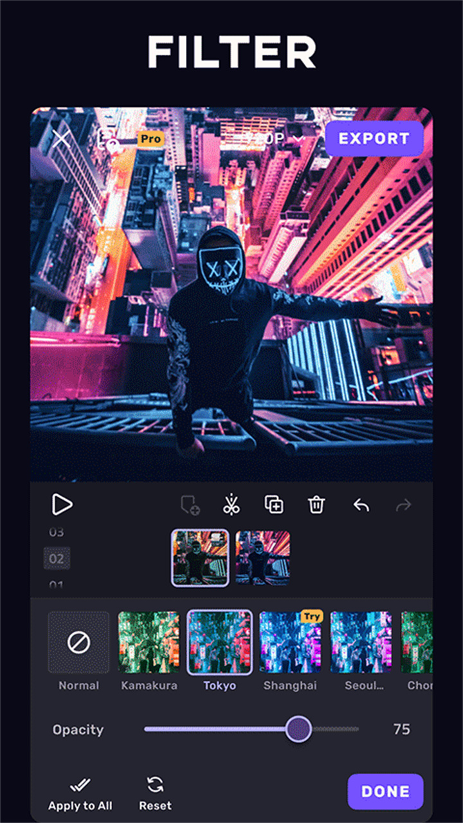
Task: Select the Seoul filter thumbnail
Action: pyautogui.click(x=361, y=642)
